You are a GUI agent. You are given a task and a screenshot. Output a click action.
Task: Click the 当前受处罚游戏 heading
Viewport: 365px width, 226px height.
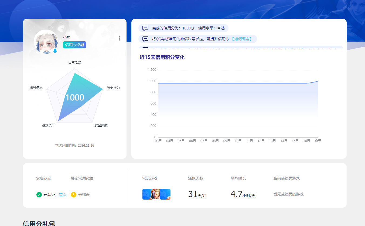[287, 178]
